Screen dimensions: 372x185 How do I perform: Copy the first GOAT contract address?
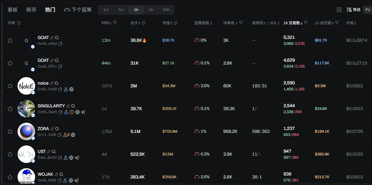(x=60, y=44)
